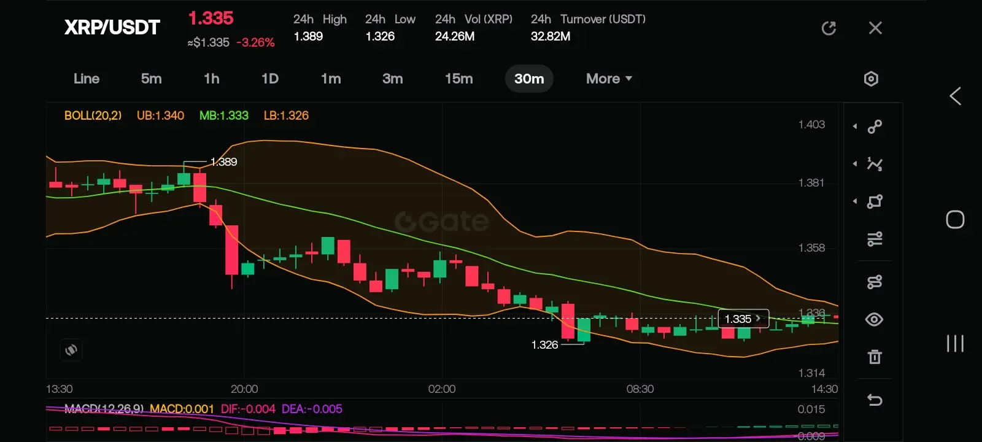Expand the shape tools submenu arrow

pyautogui.click(x=855, y=201)
